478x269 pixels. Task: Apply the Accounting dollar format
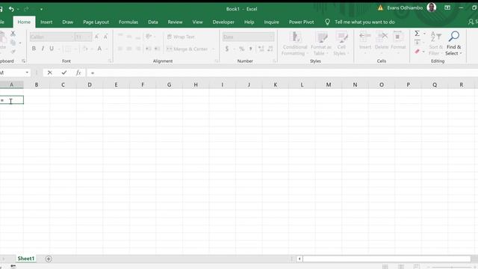227,49
